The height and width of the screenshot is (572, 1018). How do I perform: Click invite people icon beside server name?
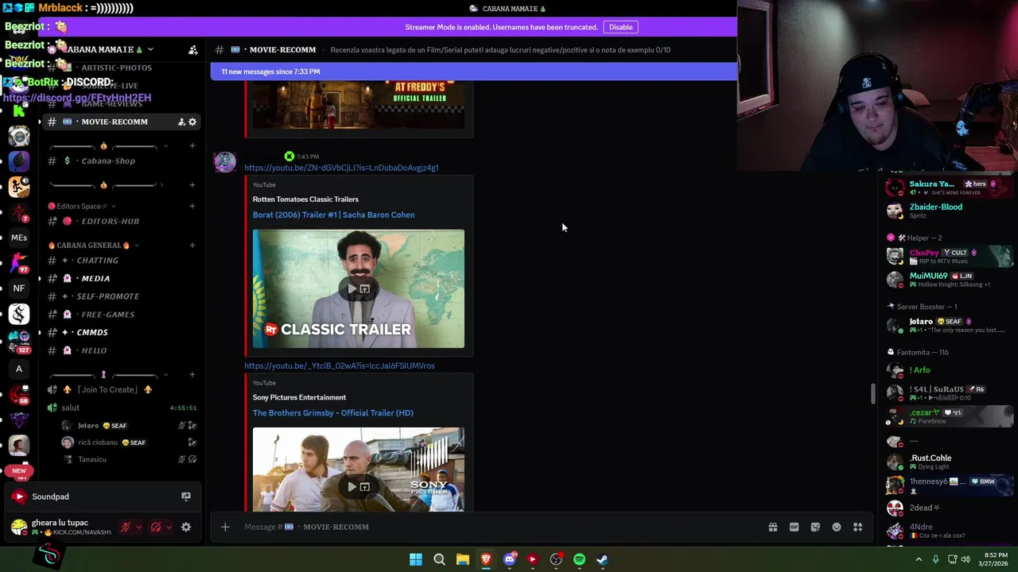tap(193, 49)
